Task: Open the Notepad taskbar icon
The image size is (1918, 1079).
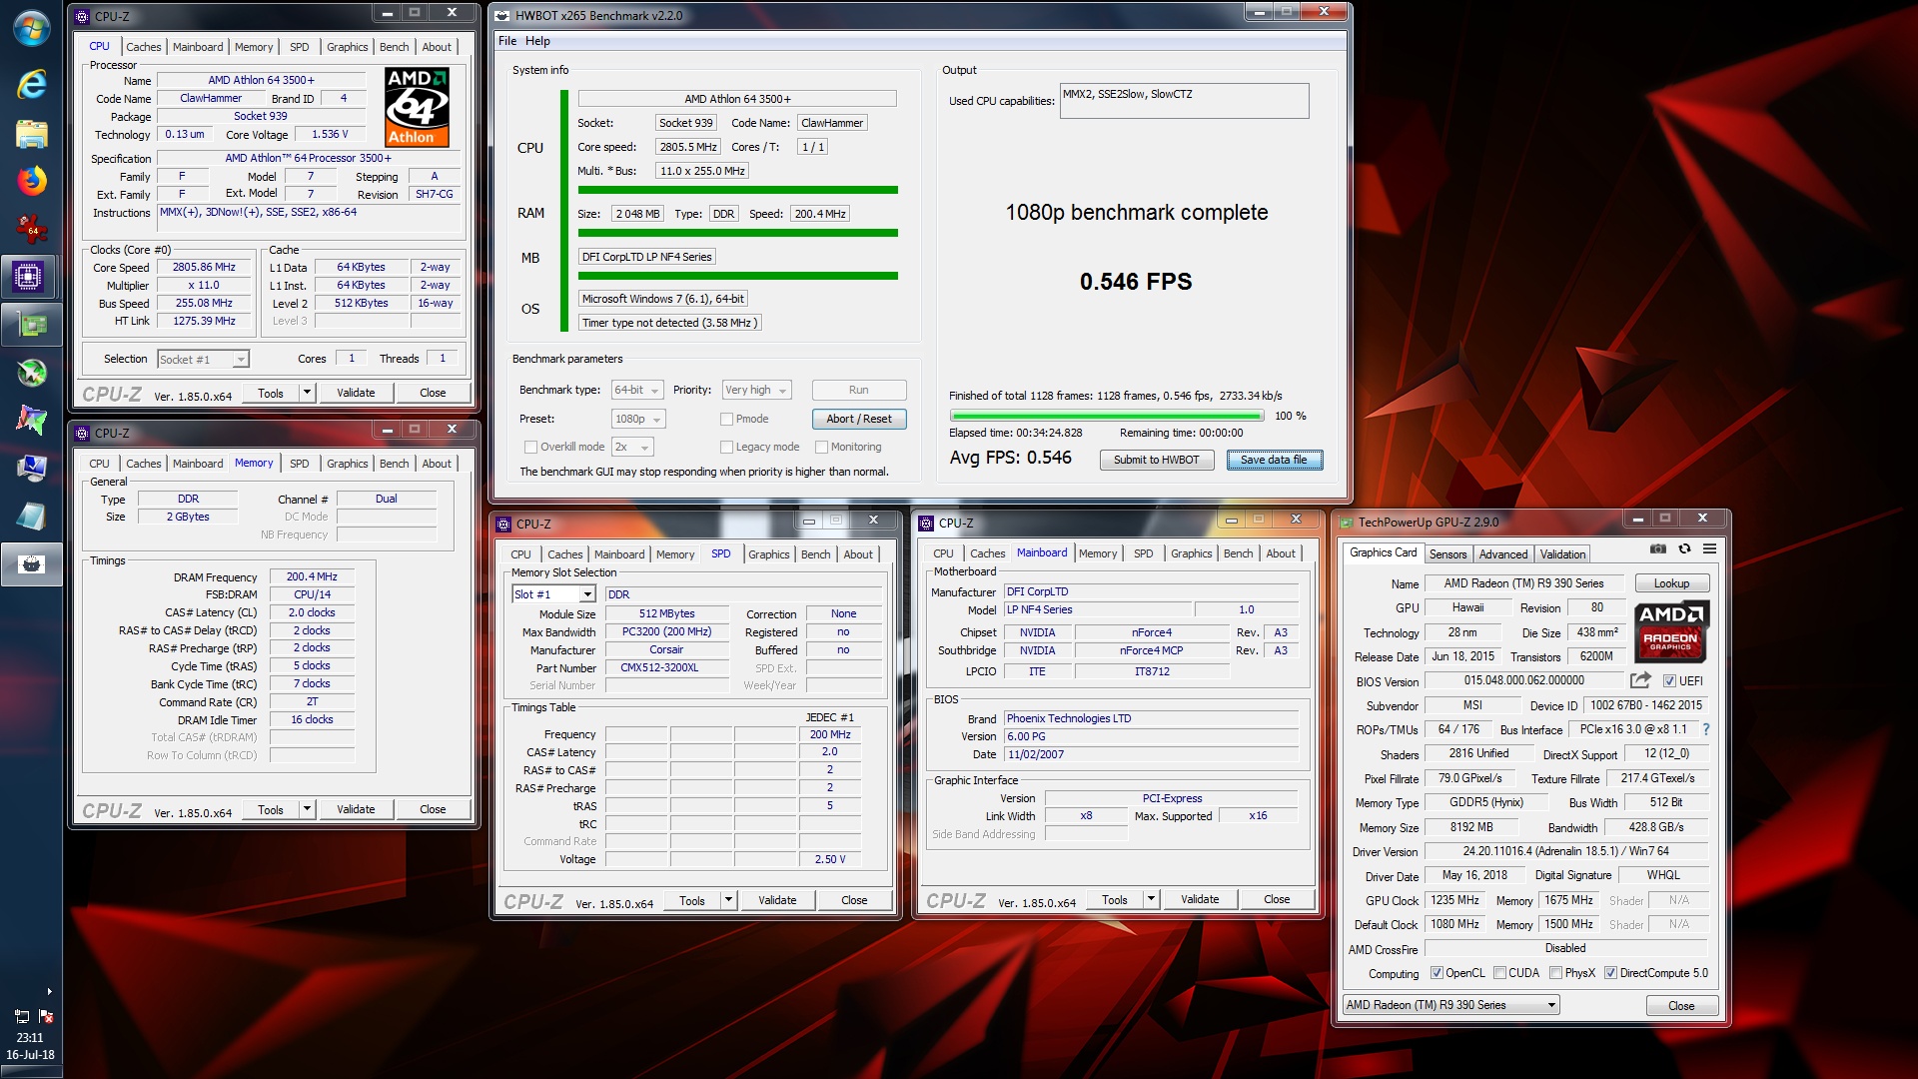Action: 32,516
